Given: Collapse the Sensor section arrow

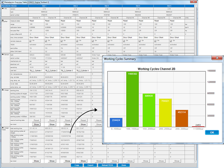Looking at the screenshot, I should coord(2,54).
